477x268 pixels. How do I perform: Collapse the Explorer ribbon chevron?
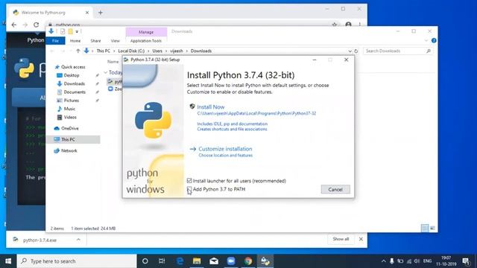point(426,40)
